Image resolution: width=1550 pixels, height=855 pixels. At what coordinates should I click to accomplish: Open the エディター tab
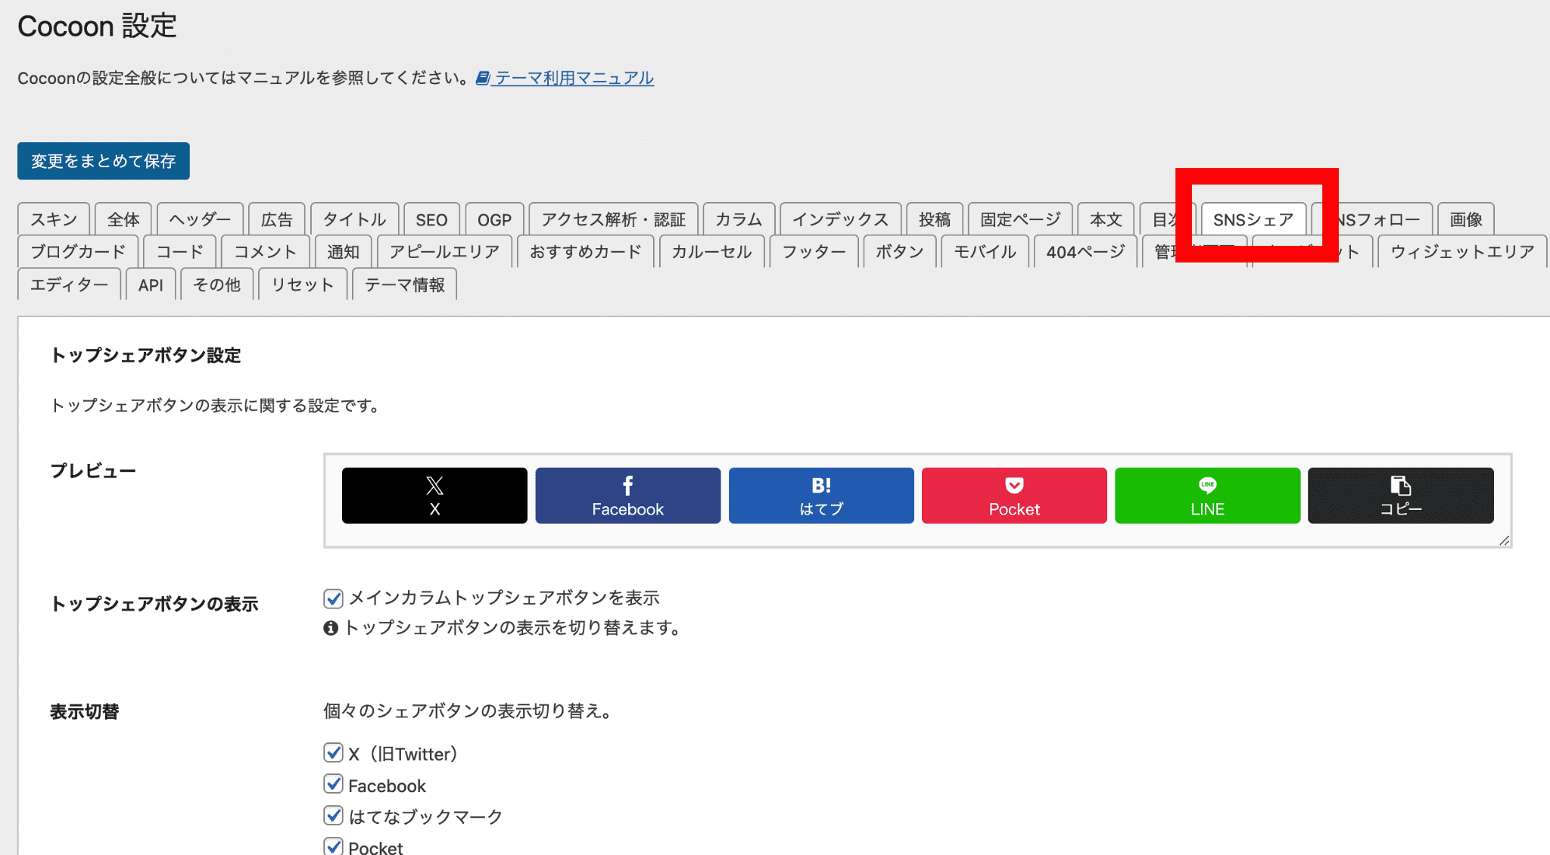click(x=69, y=284)
